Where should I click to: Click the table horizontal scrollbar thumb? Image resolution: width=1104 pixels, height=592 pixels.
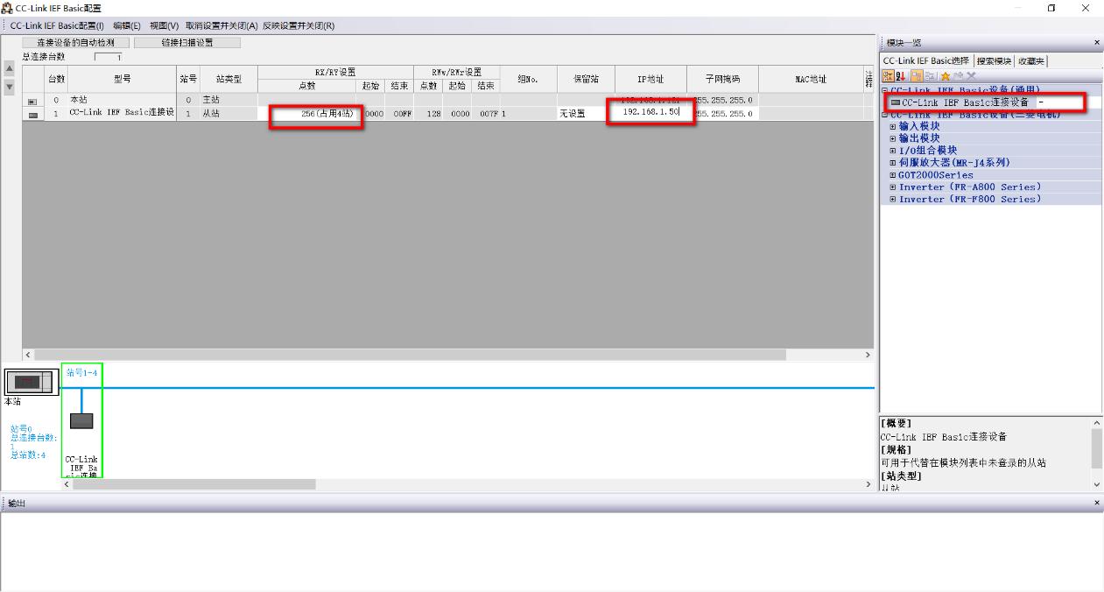(x=411, y=355)
